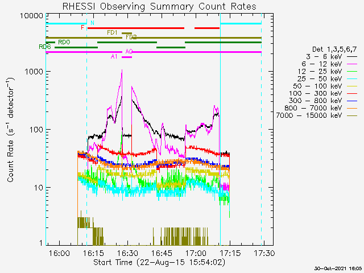Click the black legend line for 3-6 keV

(352, 57)
